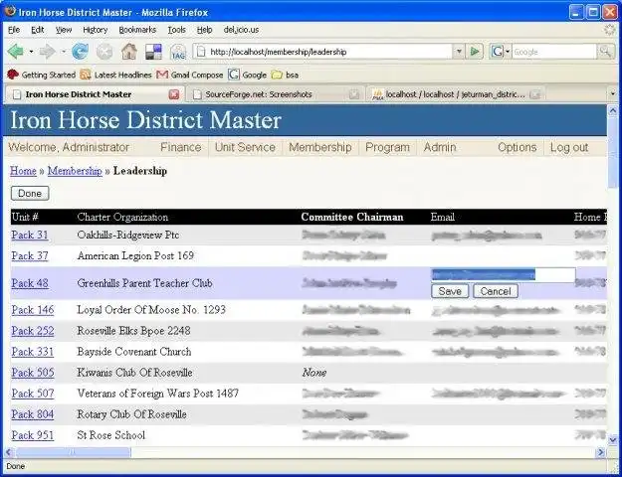Reload the page with the blue Reload icon
The width and height of the screenshot is (622, 477).
click(x=80, y=52)
